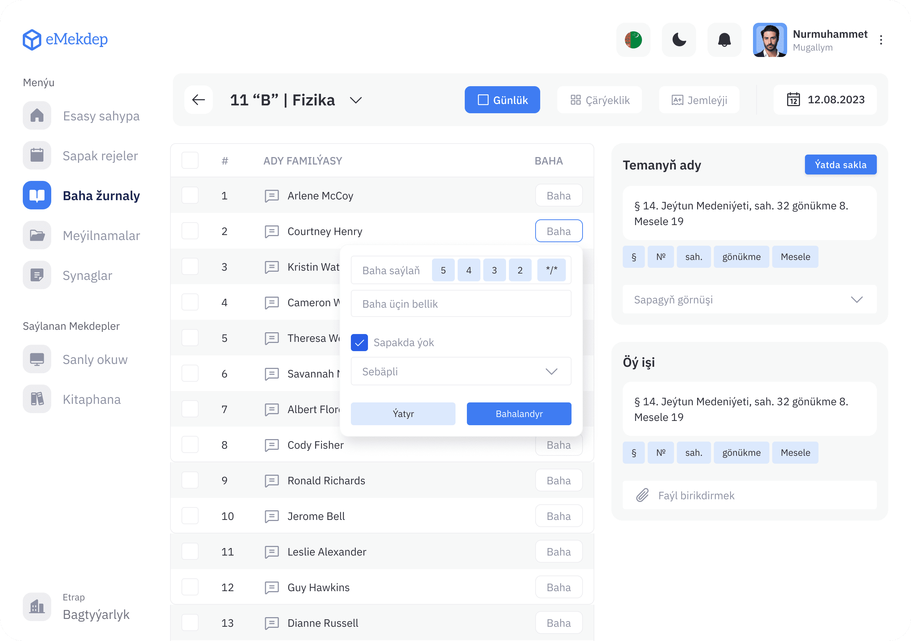The height and width of the screenshot is (641, 911).
Task: Open the Sapagyň görnüşi dropdown
Action: pyautogui.click(x=749, y=299)
